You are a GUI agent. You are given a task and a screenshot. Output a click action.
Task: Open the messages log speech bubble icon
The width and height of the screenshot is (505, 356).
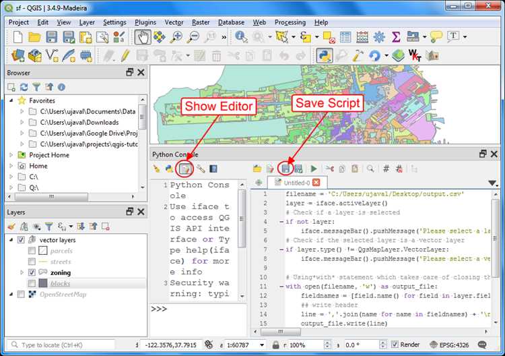tap(482, 345)
